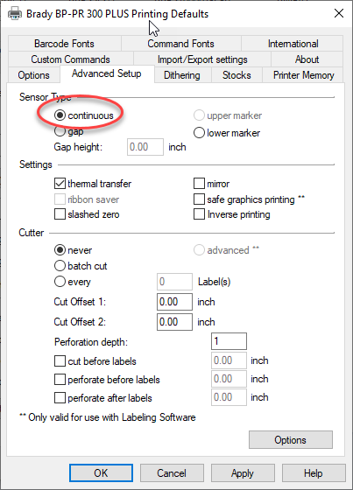Open the Stocks tab
353x490 pixels.
[x=237, y=75]
